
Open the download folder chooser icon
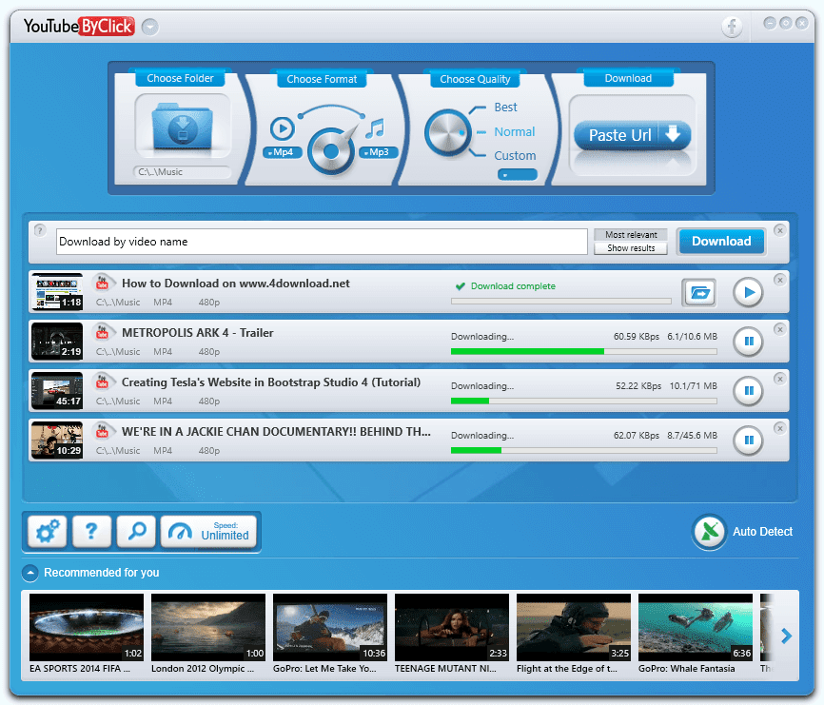click(x=183, y=127)
